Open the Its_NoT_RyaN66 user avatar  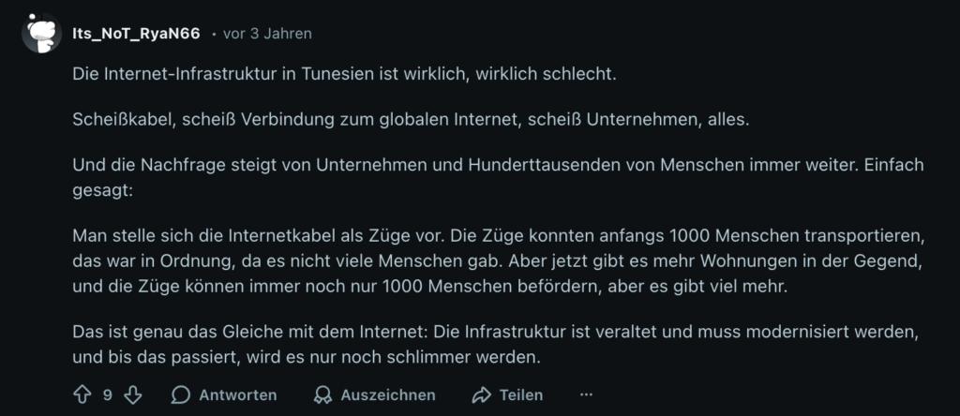click(42, 35)
